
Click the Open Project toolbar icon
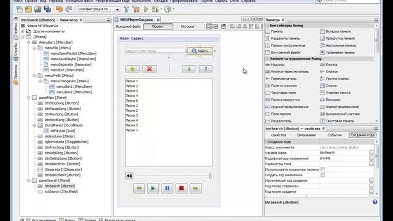pyautogui.click(x=37, y=9)
